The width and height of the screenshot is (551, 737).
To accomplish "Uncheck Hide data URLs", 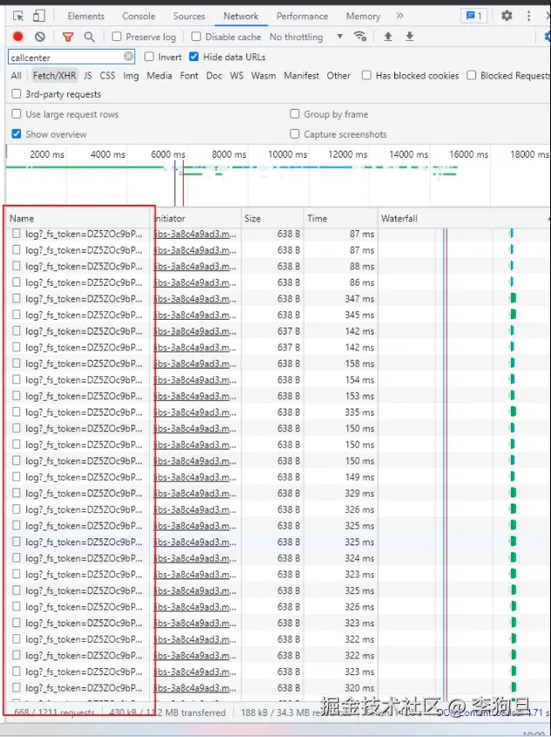I will [193, 57].
